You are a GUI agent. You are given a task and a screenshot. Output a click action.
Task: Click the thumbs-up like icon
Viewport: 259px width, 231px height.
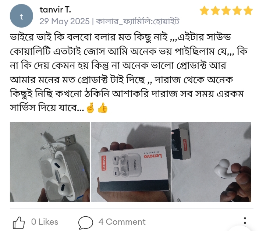point(19,223)
